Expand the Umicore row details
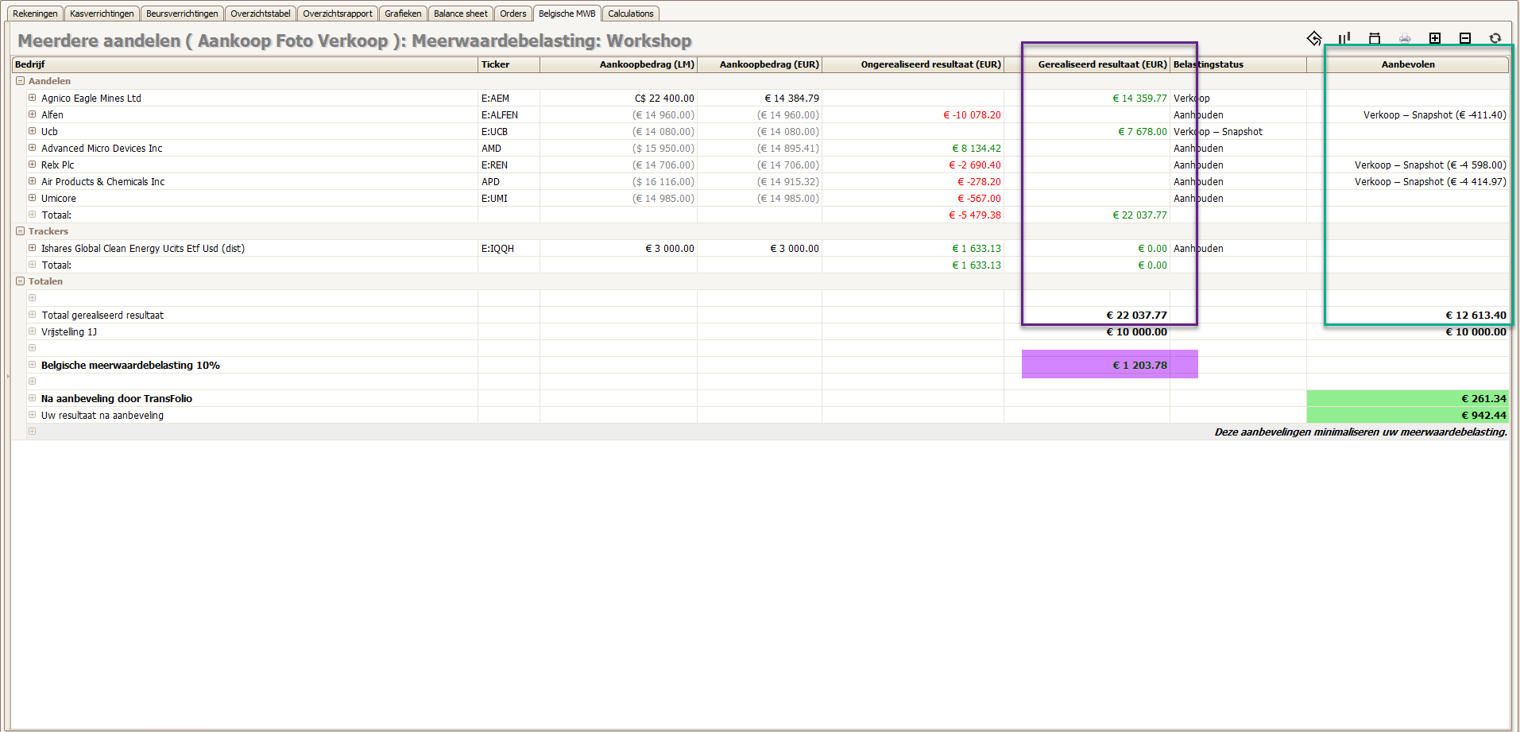 (x=33, y=198)
